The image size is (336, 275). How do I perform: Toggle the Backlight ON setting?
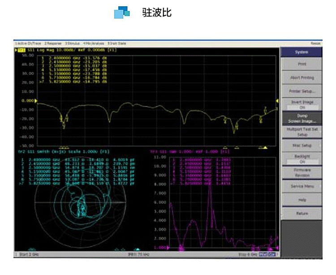(x=302, y=159)
